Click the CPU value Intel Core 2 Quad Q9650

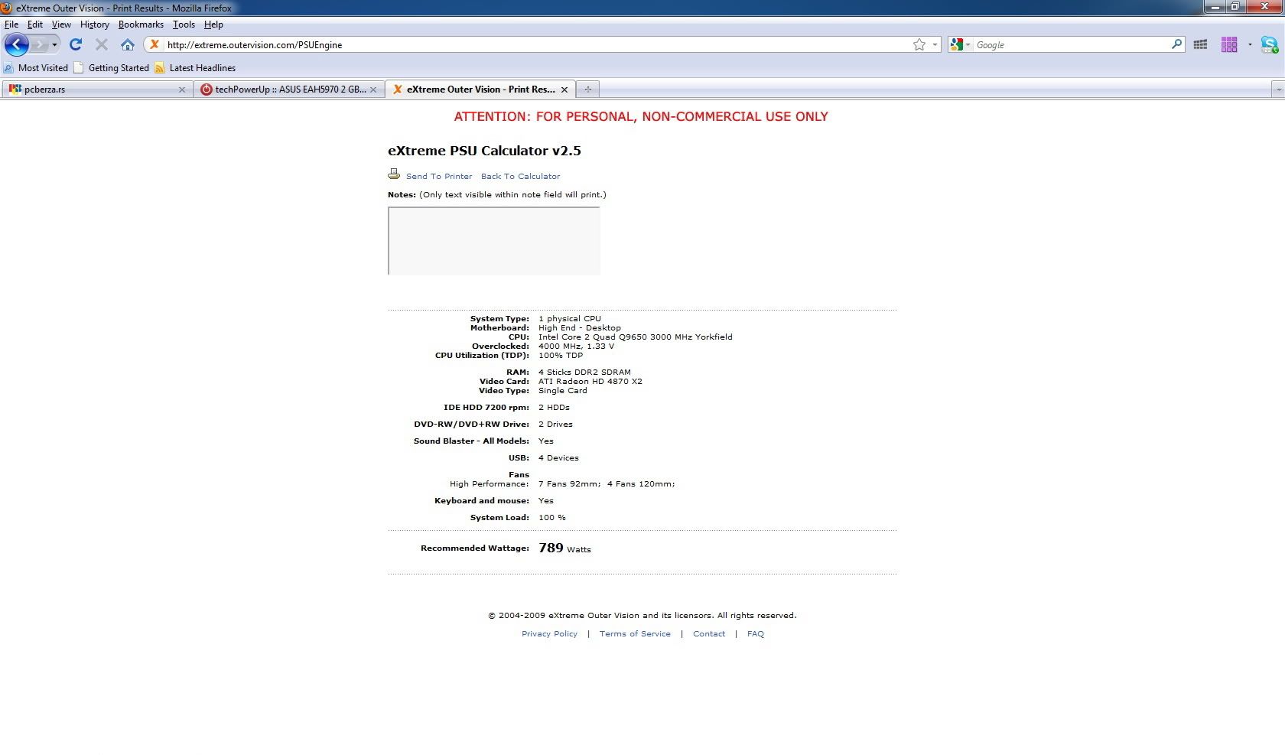(636, 337)
